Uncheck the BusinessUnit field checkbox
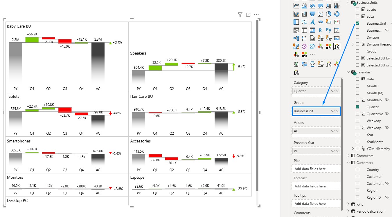The height and width of the screenshot is (217, 392). point(357,23)
